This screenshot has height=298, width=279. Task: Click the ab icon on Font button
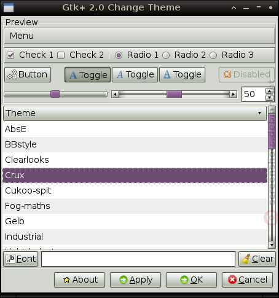[10, 259]
